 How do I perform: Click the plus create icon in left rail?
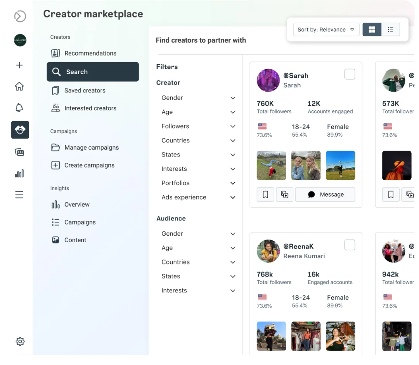pos(19,65)
